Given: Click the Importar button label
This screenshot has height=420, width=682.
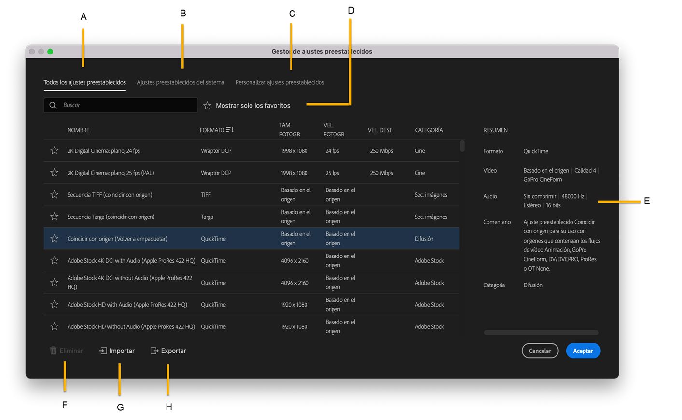Looking at the screenshot, I should point(122,351).
